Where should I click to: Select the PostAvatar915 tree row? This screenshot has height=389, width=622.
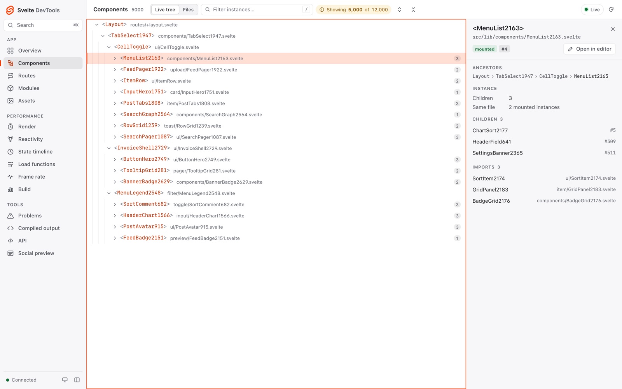click(276, 227)
